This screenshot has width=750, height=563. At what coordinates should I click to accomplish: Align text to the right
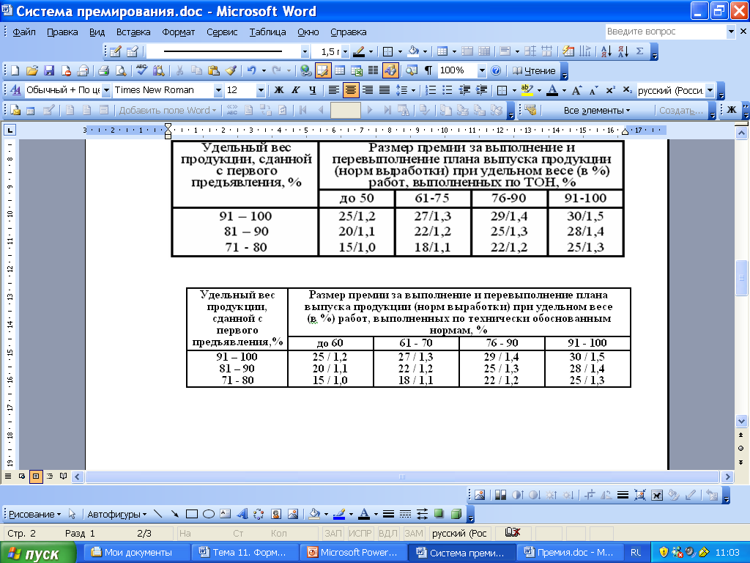(x=368, y=90)
